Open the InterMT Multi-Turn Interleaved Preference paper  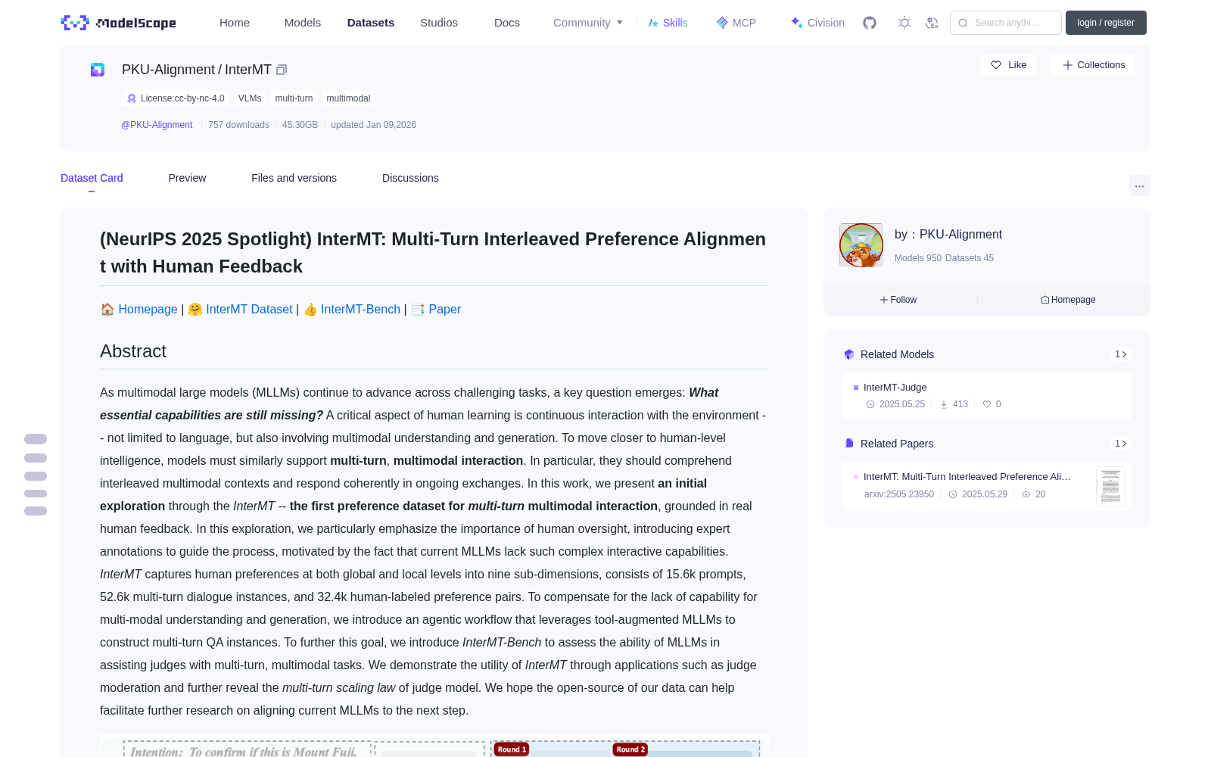(967, 477)
